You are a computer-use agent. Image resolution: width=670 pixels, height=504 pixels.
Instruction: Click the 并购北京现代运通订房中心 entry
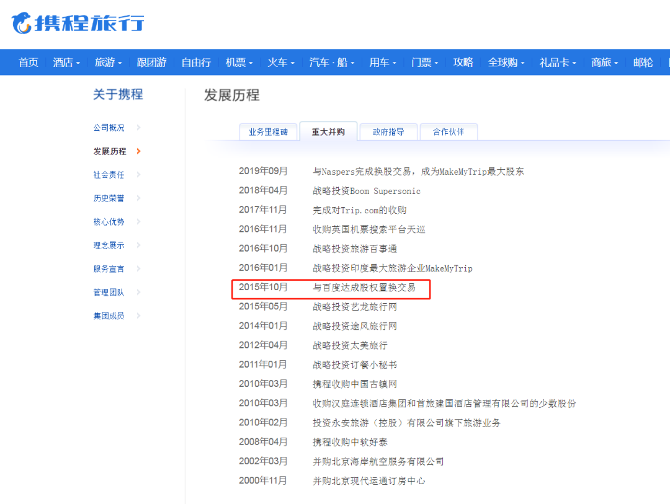pos(368,481)
